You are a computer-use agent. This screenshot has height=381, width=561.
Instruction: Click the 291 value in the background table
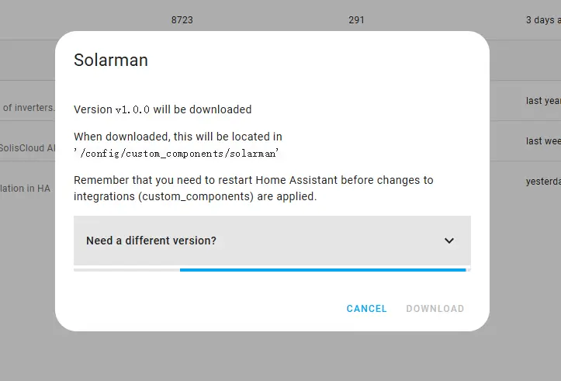(356, 20)
